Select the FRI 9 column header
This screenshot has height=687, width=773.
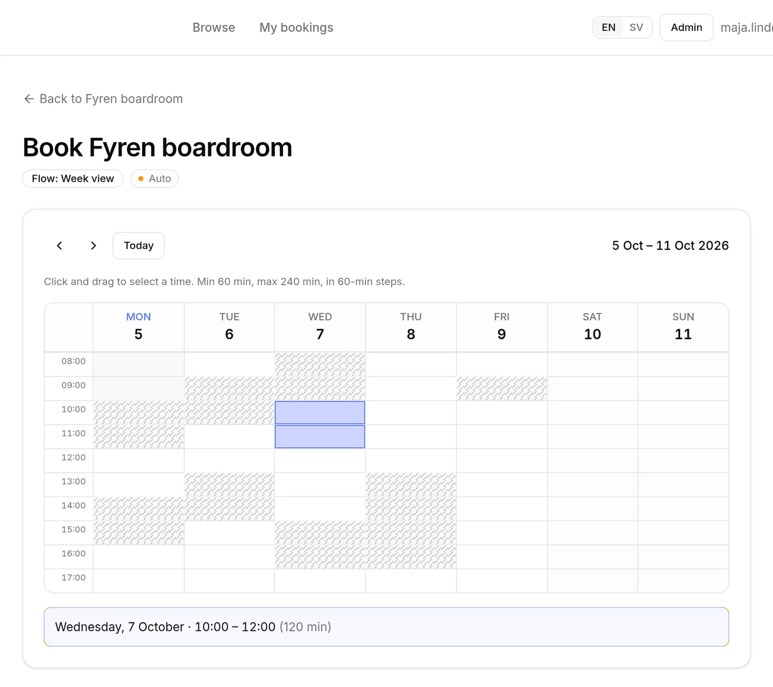point(502,327)
